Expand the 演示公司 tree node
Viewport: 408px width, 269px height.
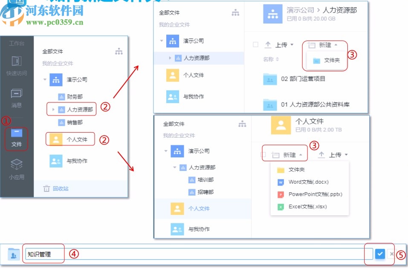click(x=44, y=80)
